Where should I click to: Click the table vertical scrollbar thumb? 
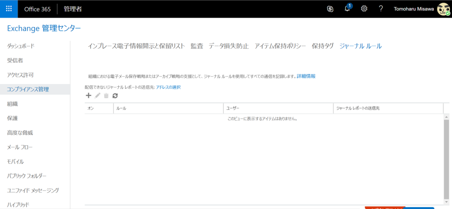447,160
